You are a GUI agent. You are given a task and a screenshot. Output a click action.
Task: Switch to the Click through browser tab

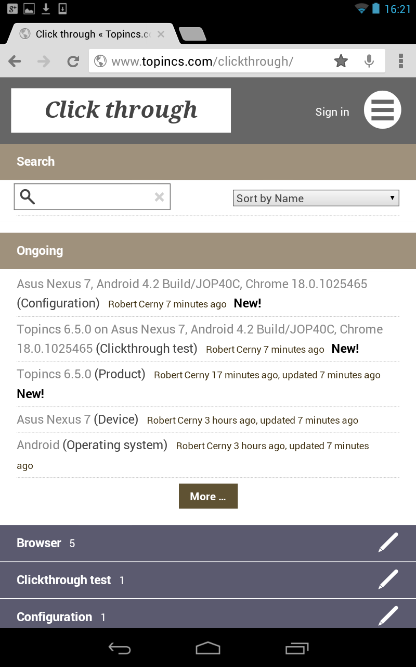tap(88, 34)
